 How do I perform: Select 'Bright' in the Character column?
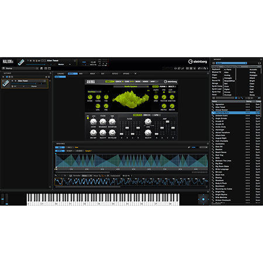pyautogui.click(x=252, y=81)
